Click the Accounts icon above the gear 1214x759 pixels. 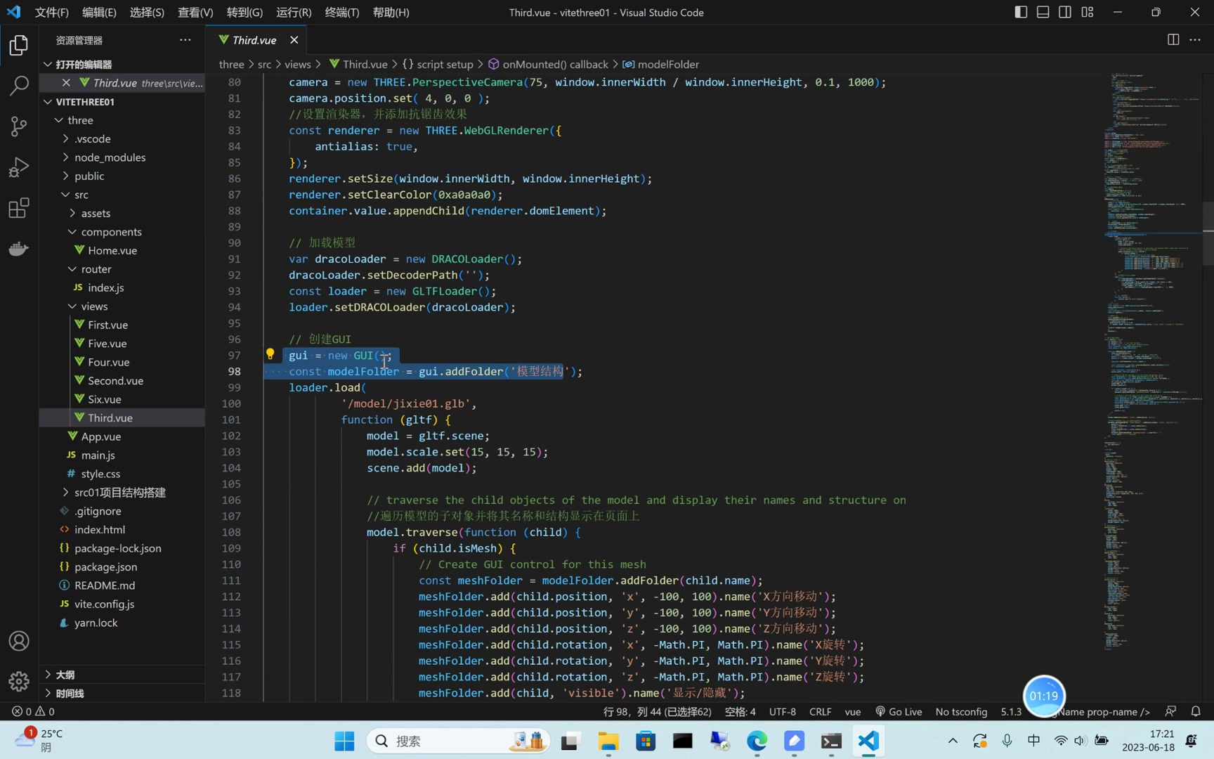tap(18, 640)
